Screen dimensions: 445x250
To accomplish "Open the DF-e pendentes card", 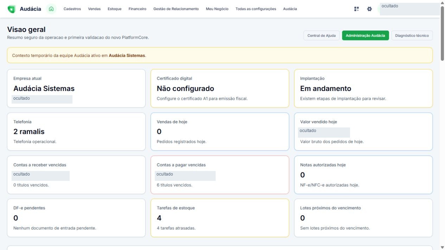I will [76, 218].
